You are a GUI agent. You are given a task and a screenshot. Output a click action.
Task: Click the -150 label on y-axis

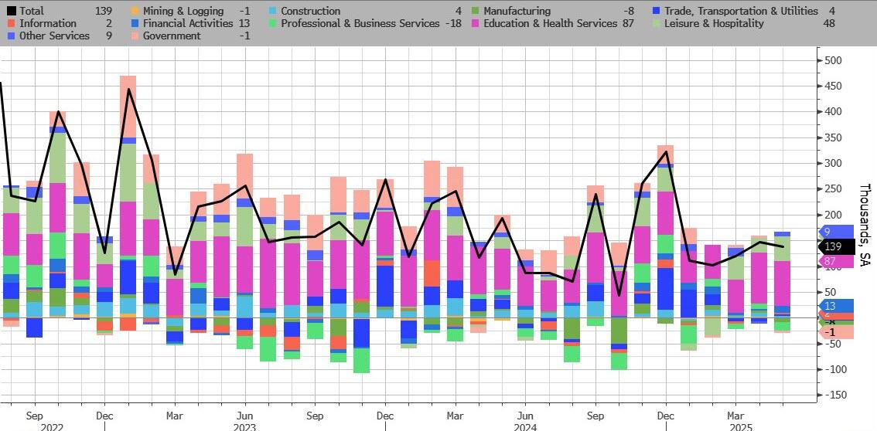pos(834,395)
